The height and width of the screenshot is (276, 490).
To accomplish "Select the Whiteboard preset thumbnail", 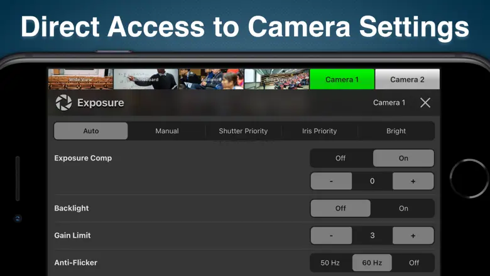I will (x=146, y=79).
